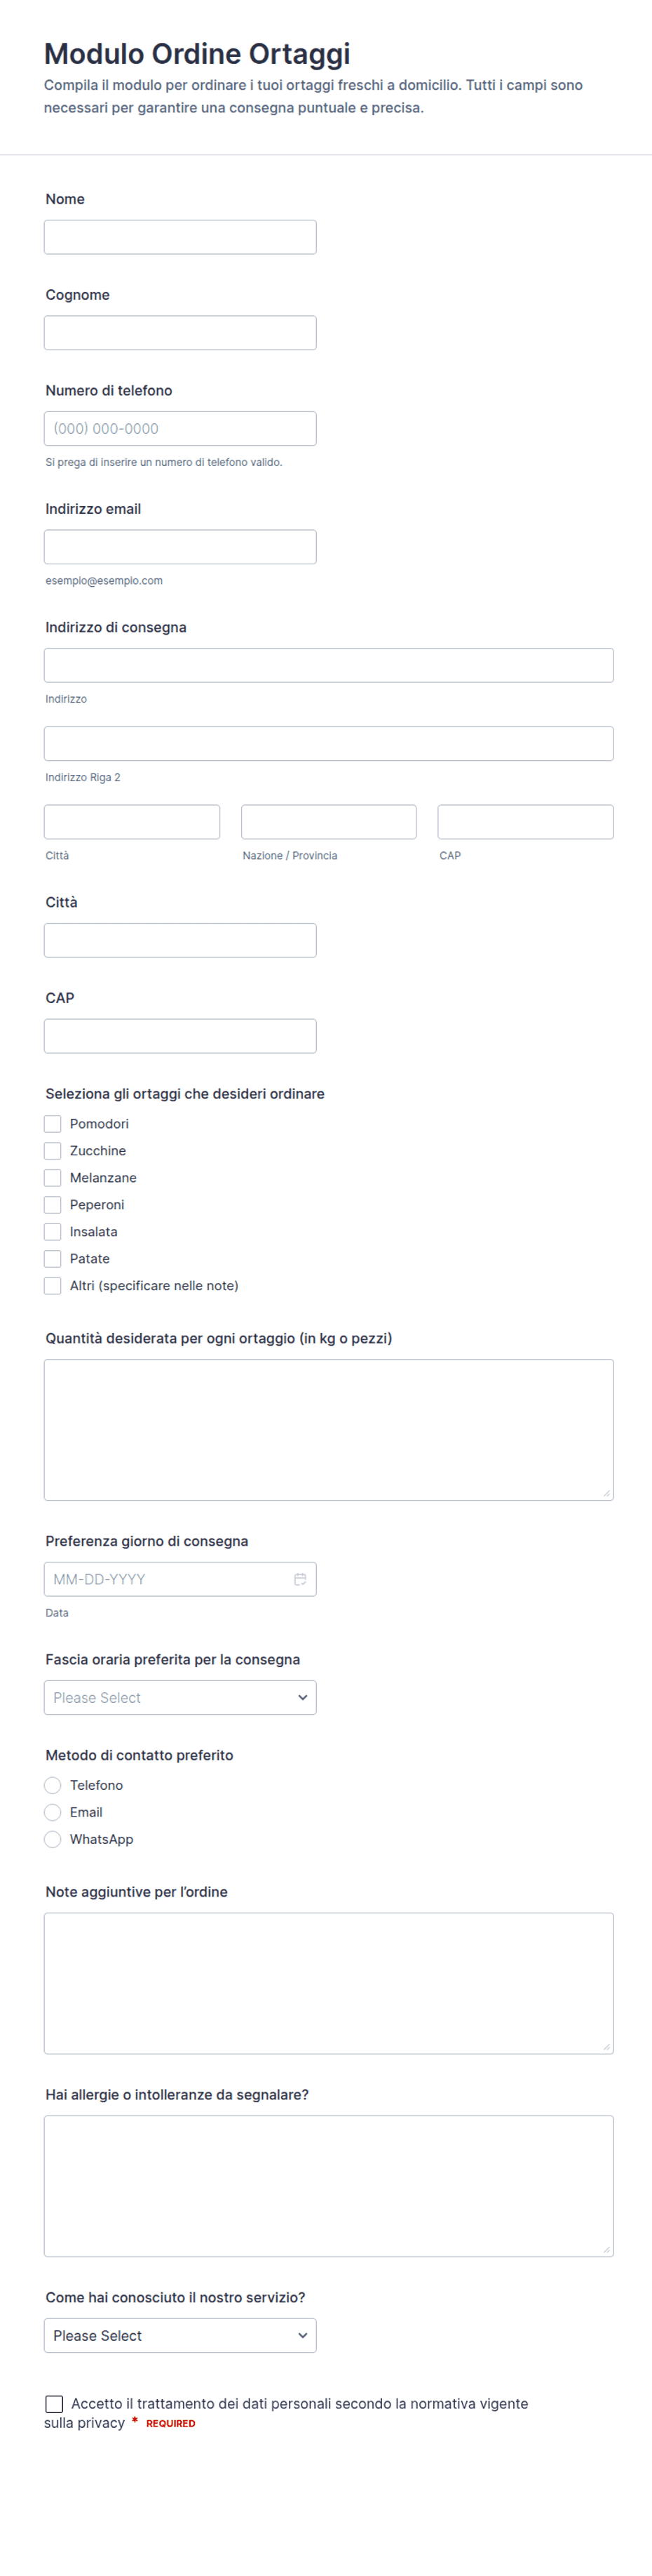652x2576 pixels.
Task: Click the MM-DD-YYYY date field
Action: [x=179, y=1579]
